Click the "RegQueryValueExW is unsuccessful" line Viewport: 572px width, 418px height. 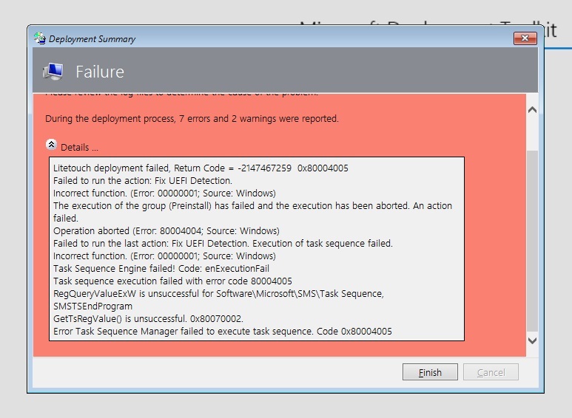tap(218, 294)
